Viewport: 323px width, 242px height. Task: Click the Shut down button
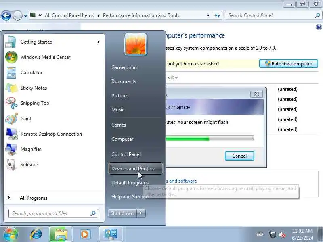click(x=122, y=213)
